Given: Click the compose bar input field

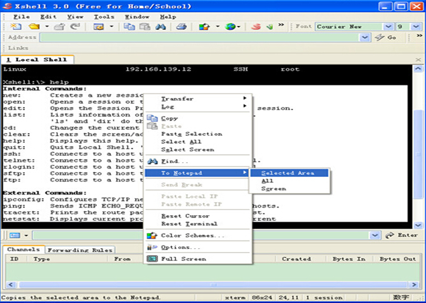Looking at the screenshot, I should (x=202, y=235).
